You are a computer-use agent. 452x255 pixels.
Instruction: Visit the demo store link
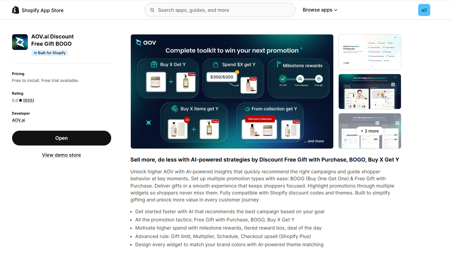61,155
